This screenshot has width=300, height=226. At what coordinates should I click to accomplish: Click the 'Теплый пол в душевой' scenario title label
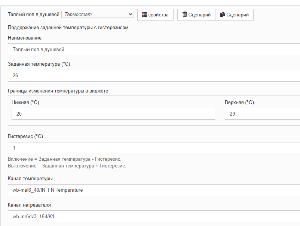tap(34, 15)
